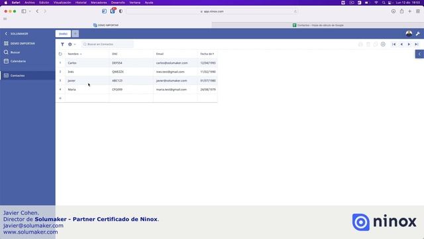Open Spotlight search in menu bar

(x=384, y=3)
